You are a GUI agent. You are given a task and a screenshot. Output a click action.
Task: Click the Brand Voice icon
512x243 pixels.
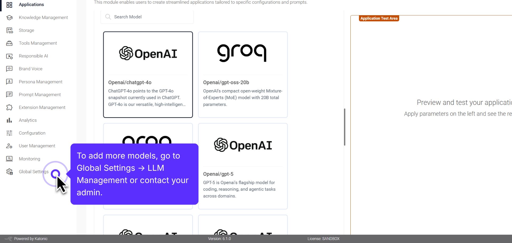tap(9, 69)
